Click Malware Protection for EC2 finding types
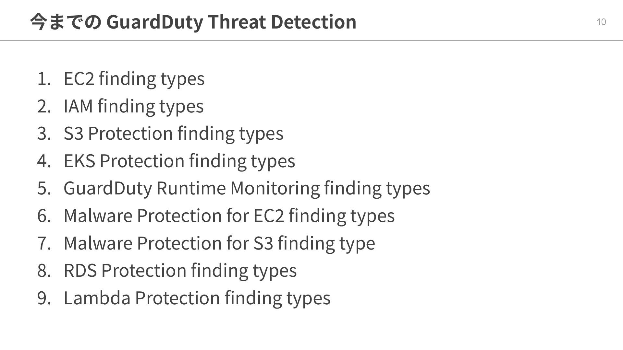Image resolution: width=623 pixels, height=350 pixels. pyautogui.click(x=229, y=216)
